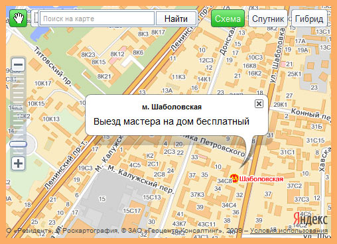Click the Конный пер. street label

pyautogui.click(x=310, y=115)
